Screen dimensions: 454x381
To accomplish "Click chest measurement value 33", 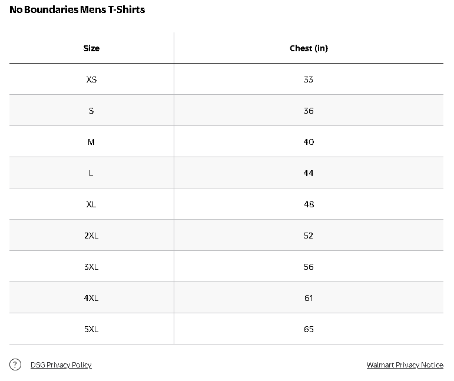I will point(309,79).
